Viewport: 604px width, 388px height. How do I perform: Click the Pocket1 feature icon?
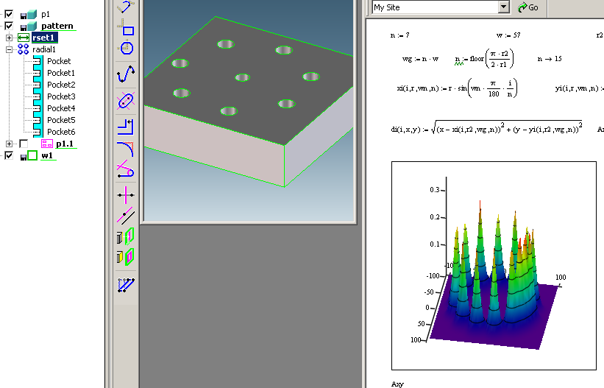pos(38,73)
